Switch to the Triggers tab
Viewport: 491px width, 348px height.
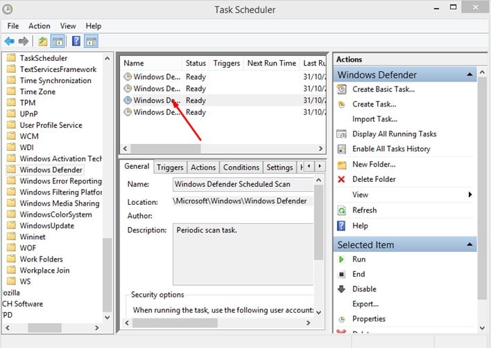pos(170,167)
